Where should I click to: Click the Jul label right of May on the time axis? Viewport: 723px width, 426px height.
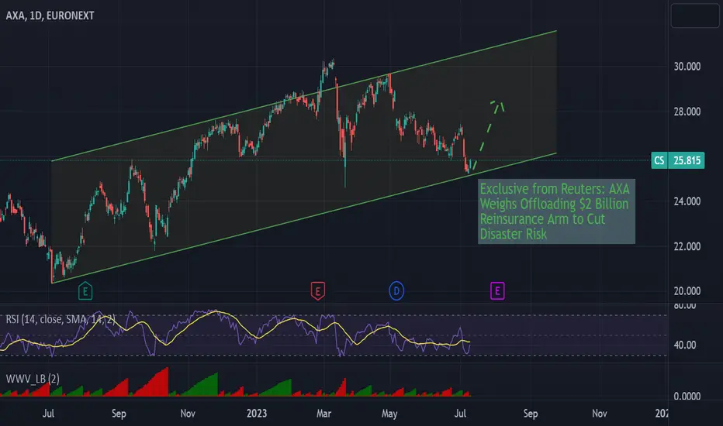point(460,414)
